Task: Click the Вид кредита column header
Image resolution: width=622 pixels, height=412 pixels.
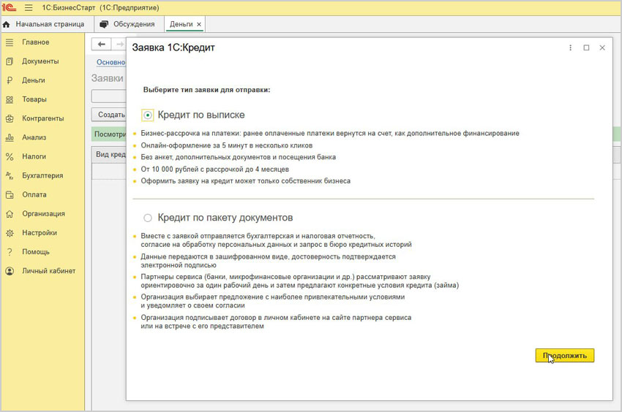Action: [x=110, y=154]
